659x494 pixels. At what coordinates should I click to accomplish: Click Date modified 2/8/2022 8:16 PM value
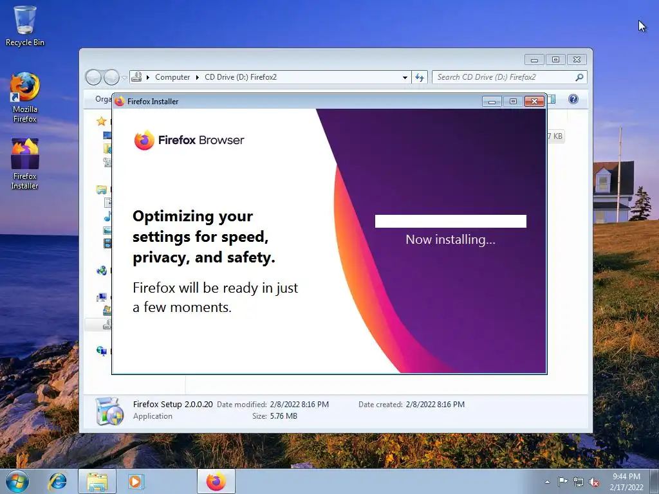(x=299, y=405)
